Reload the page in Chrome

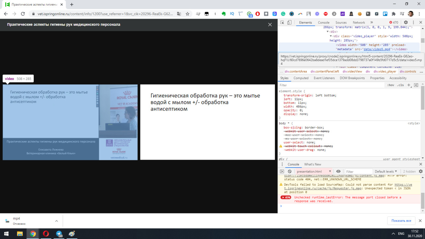[23, 14]
